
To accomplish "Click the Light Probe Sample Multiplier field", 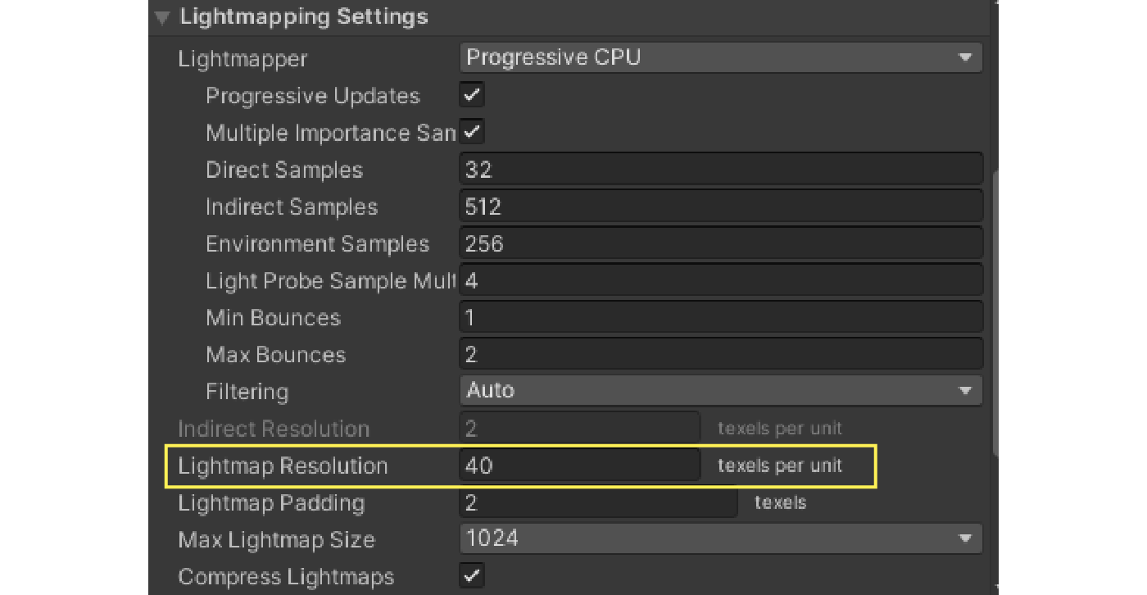I will (721, 279).
